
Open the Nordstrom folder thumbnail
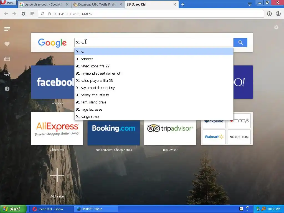click(x=239, y=137)
